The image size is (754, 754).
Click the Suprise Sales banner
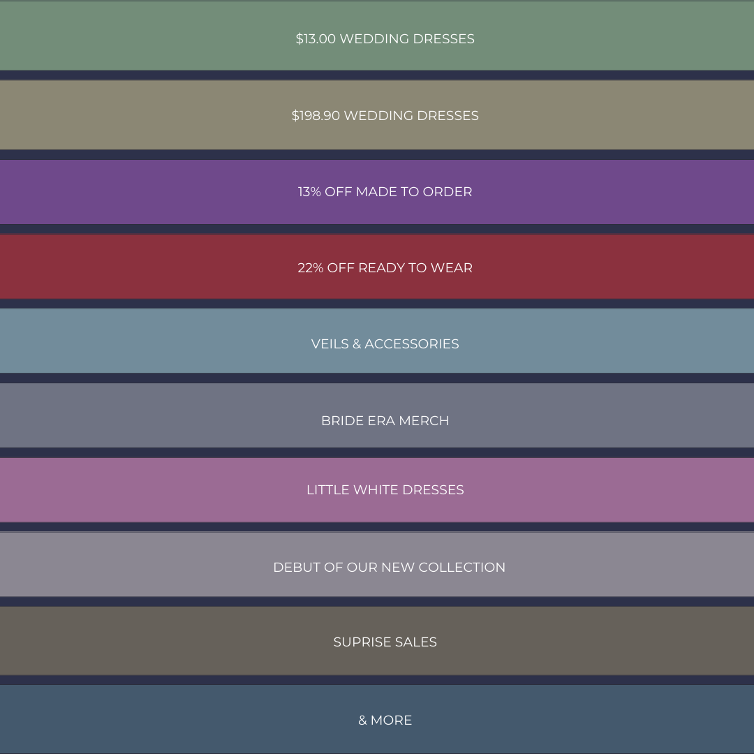tap(377, 641)
